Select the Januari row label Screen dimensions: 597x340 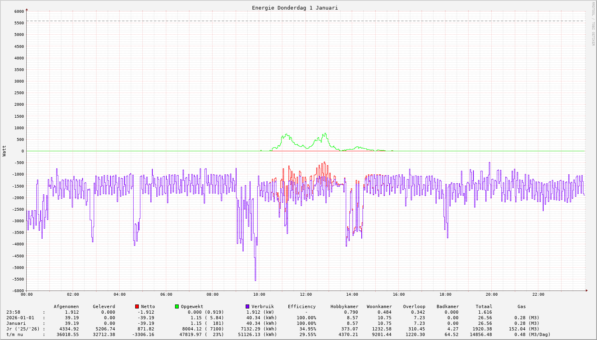(16, 324)
